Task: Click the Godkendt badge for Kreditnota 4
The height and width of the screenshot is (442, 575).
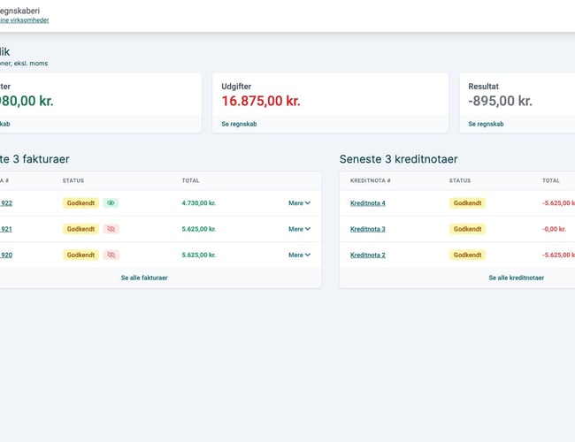Action: 468,202
